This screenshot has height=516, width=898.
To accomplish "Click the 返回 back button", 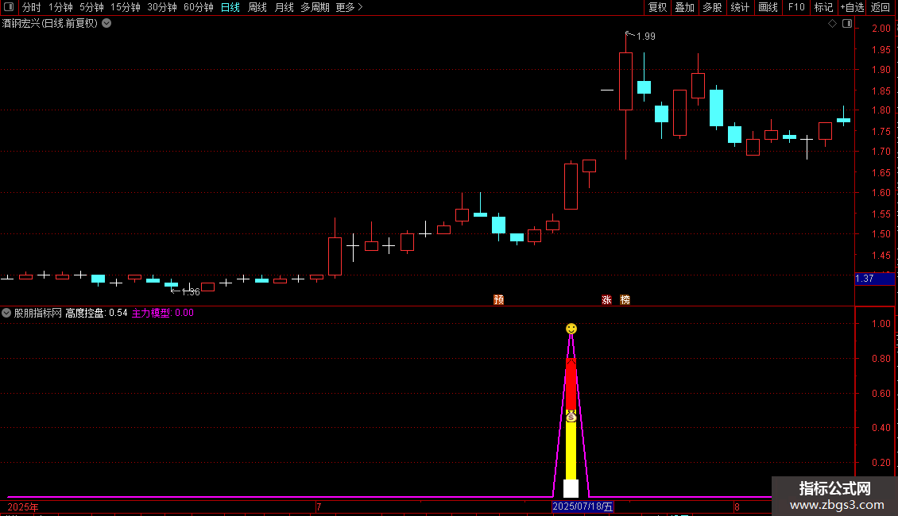I will 881,7.
